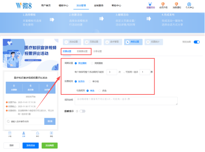This screenshot has height=152, width=205.
Task: Click the 搜索 button in the preview
Action: (50, 122)
